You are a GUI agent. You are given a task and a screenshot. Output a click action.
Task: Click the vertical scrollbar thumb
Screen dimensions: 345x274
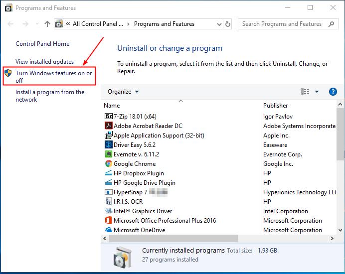coord(340,134)
